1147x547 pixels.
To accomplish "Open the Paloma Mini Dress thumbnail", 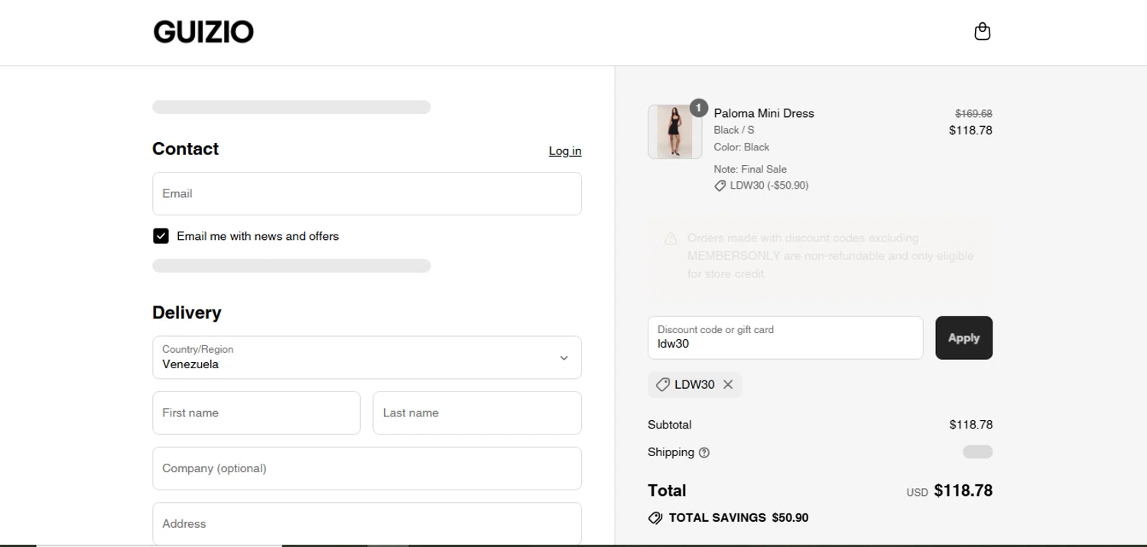I will (674, 131).
